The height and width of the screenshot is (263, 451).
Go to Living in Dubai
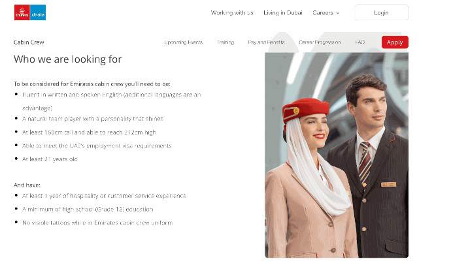(283, 12)
